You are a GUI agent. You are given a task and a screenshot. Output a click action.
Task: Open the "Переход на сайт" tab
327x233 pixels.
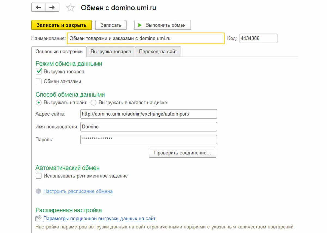158,52
